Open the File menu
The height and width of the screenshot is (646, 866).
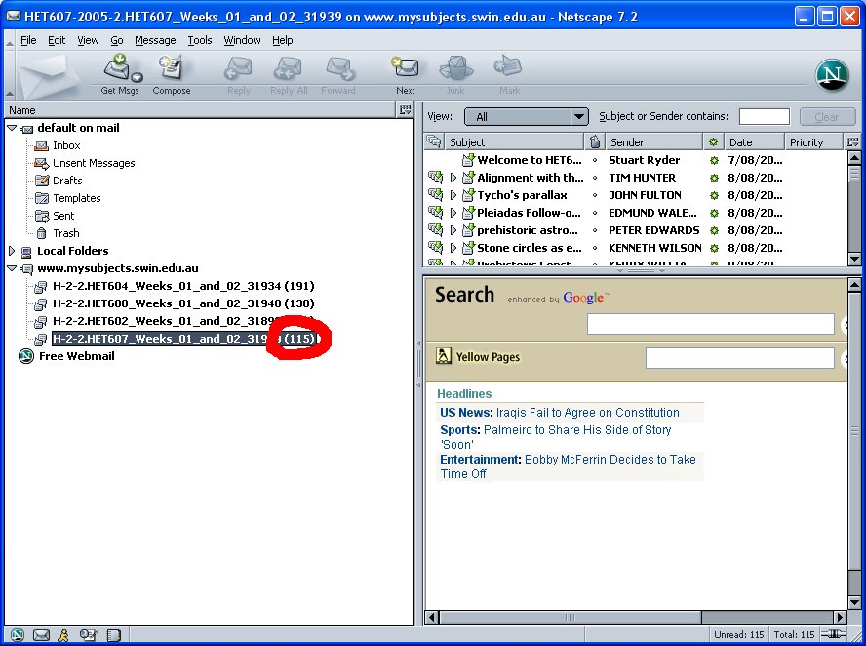[x=28, y=40]
